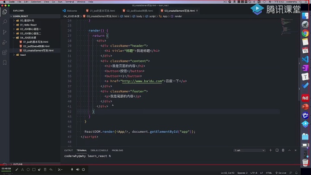
Task: Open scissors tool menu in recording toolbar
Action: pos(60,169)
